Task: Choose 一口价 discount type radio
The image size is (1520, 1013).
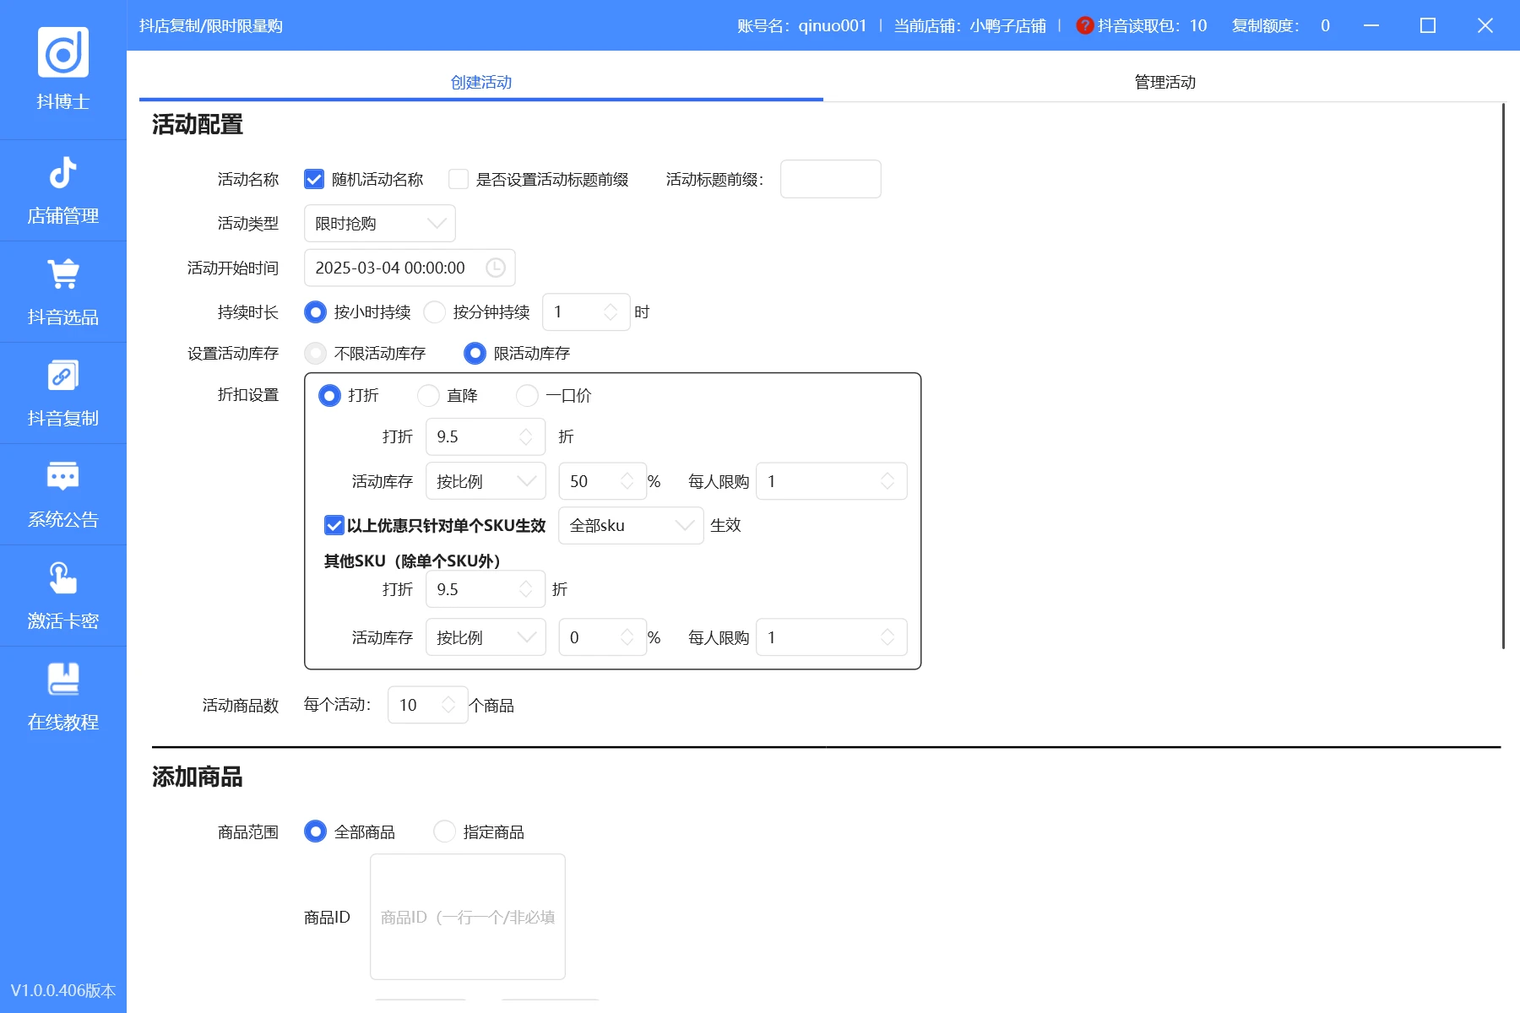Action: point(527,395)
